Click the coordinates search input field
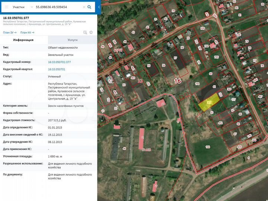The height and width of the screenshot is (201, 268). pos(58,7)
